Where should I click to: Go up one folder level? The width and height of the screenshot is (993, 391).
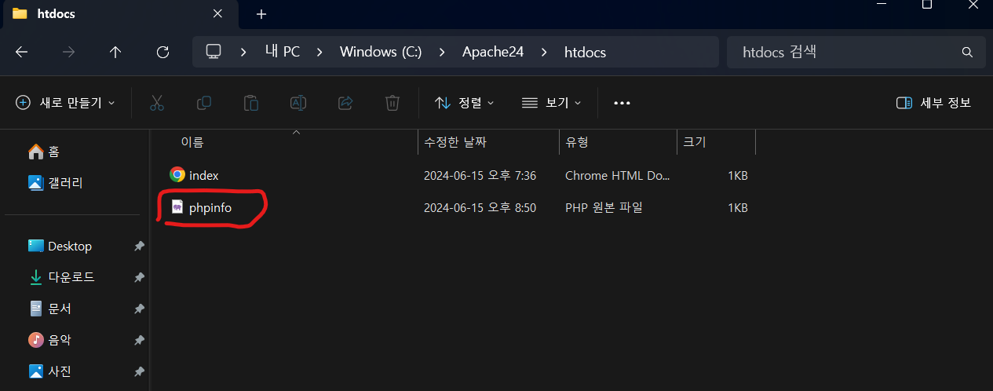[115, 52]
